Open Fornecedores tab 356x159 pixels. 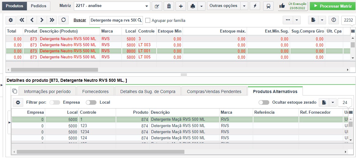pyautogui.click(x=95, y=92)
